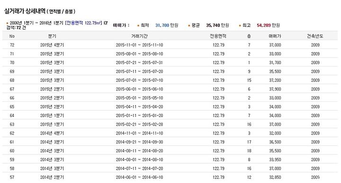
Task: Sort by the 층 column header
Action: tap(249, 36)
